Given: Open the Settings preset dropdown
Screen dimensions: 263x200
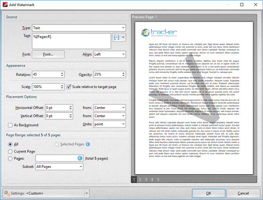Looking at the screenshot, I should (x=87, y=193).
